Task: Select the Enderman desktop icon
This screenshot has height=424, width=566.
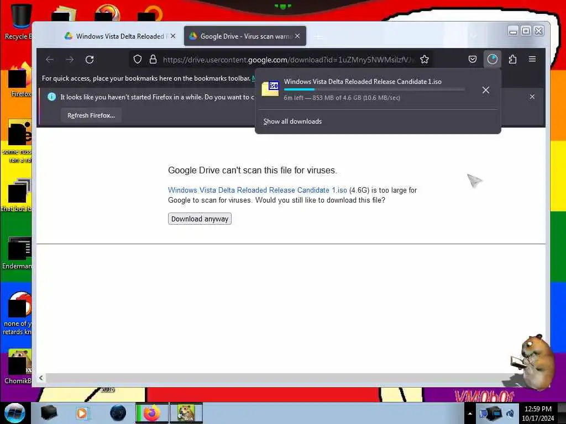Action: click(18, 253)
